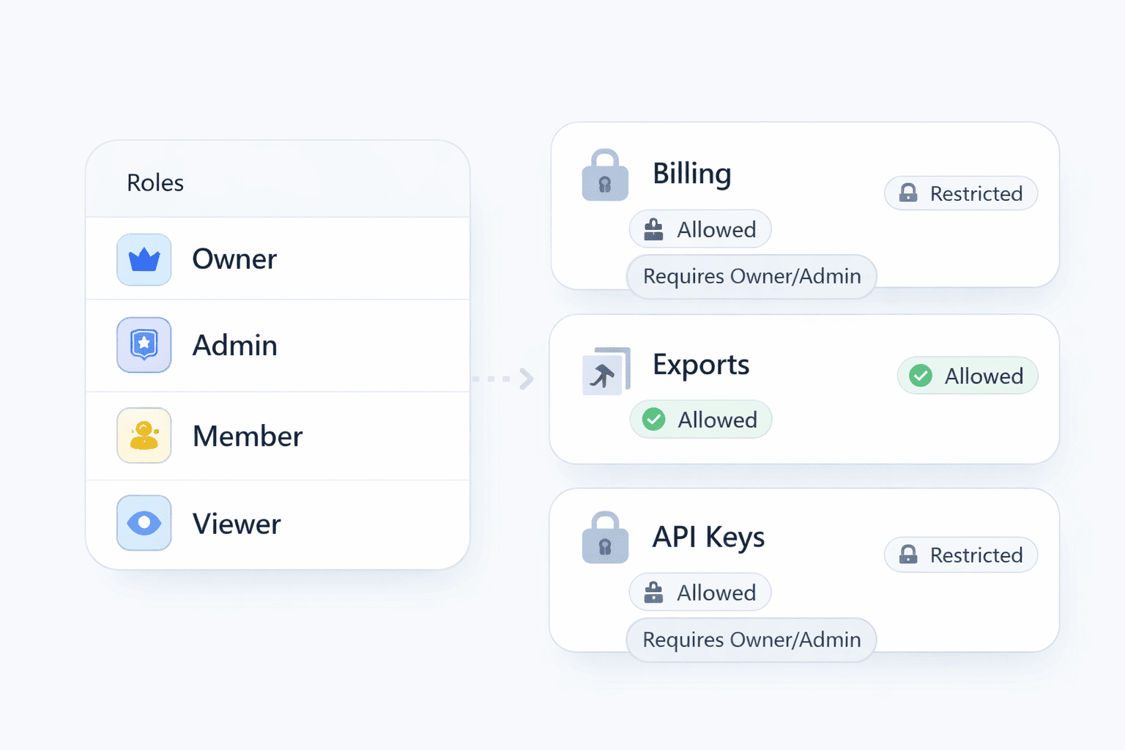Toggle the Exports lower Allowed checkmark badge
The width and height of the screenshot is (1125, 750).
[x=700, y=420]
